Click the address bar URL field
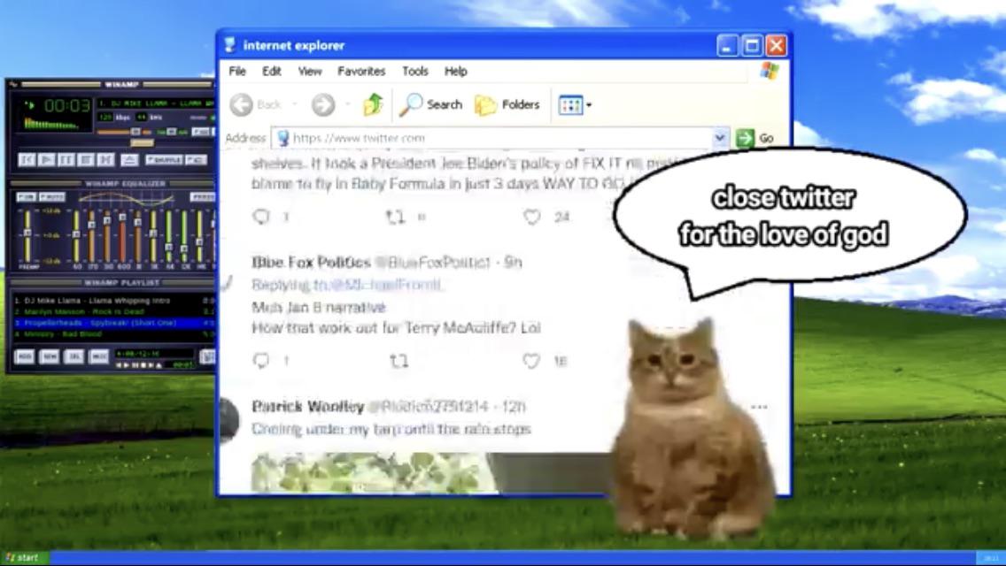The height and width of the screenshot is (566, 1006). pos(494,138)
